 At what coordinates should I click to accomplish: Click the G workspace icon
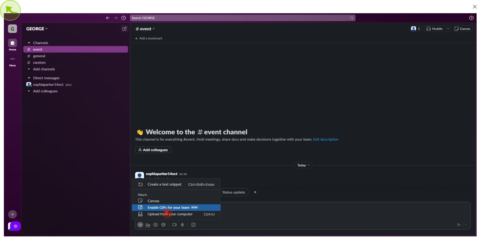tap(12, 29)
